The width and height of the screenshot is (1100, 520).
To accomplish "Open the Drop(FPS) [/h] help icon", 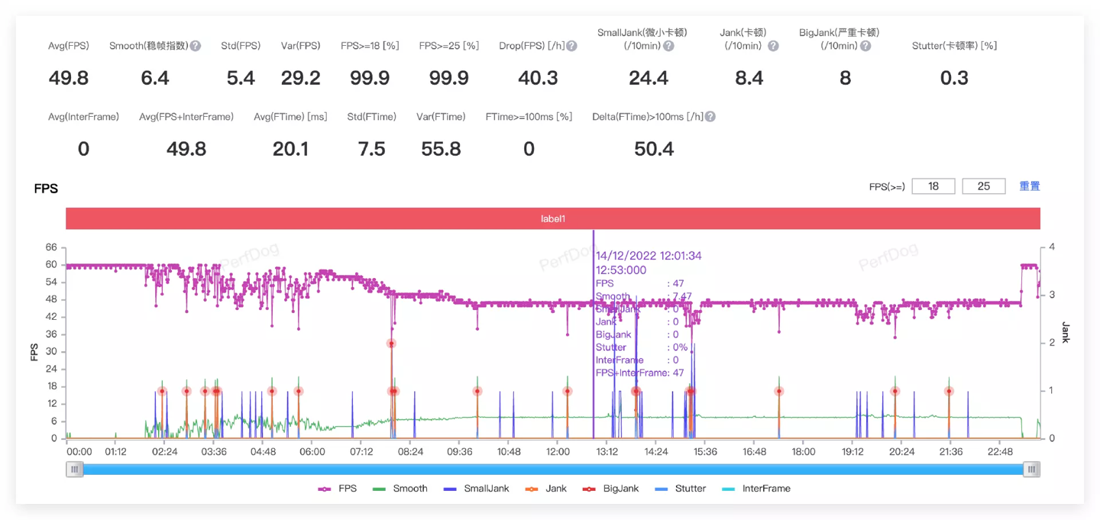I will 571,46.
